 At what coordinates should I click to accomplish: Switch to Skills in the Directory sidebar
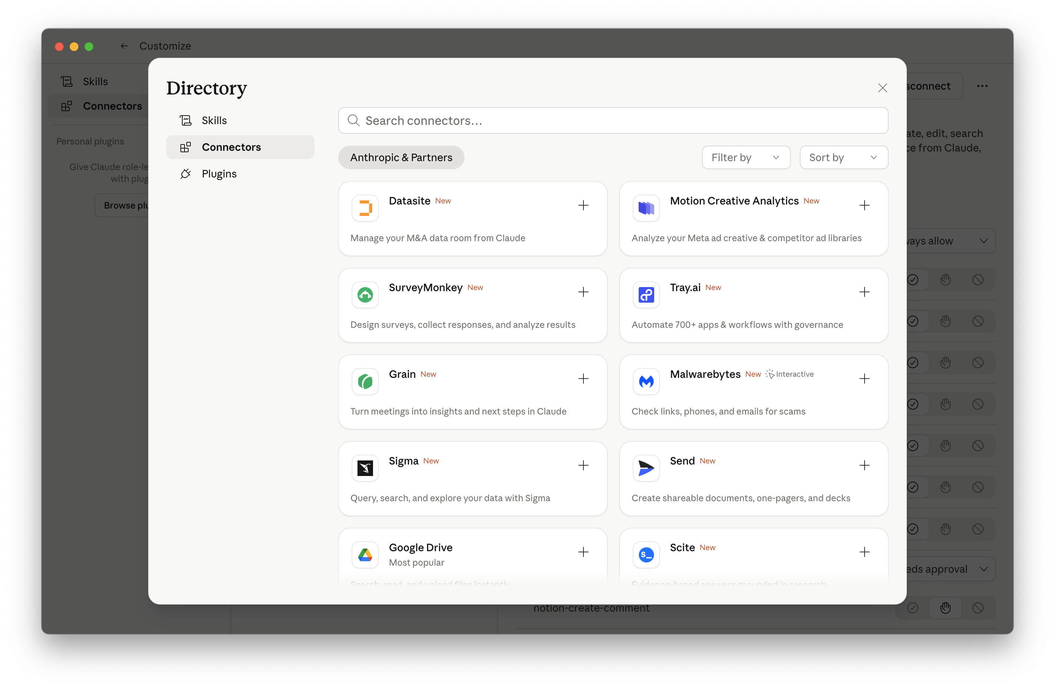(x=214, y=121)
